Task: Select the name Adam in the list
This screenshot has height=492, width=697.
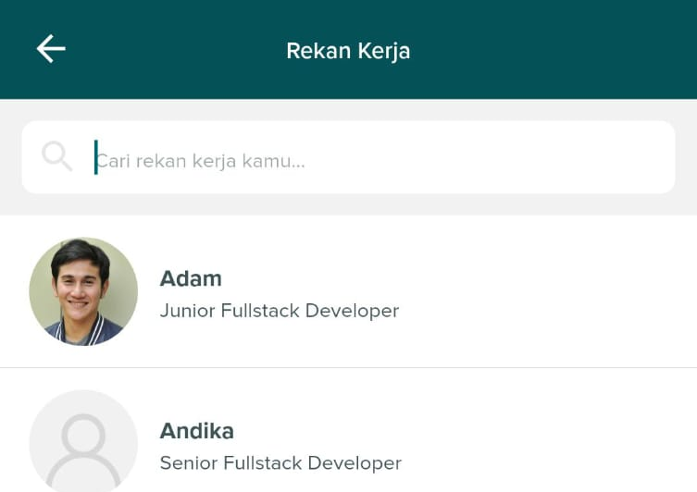Action: [191, 278]
